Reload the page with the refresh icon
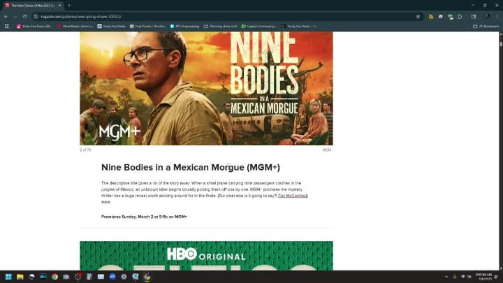The height and width of the screenshot is (283, 503). point(24,16)
